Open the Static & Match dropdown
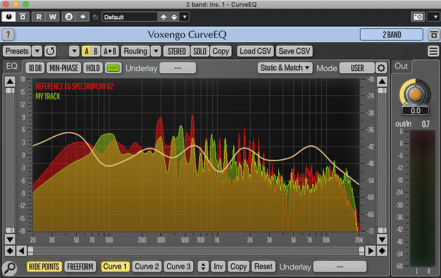Screen dimensions: 441x278 285,68
